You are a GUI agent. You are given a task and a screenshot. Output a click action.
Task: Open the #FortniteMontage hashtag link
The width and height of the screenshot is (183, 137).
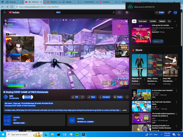[x=28, y=103]
